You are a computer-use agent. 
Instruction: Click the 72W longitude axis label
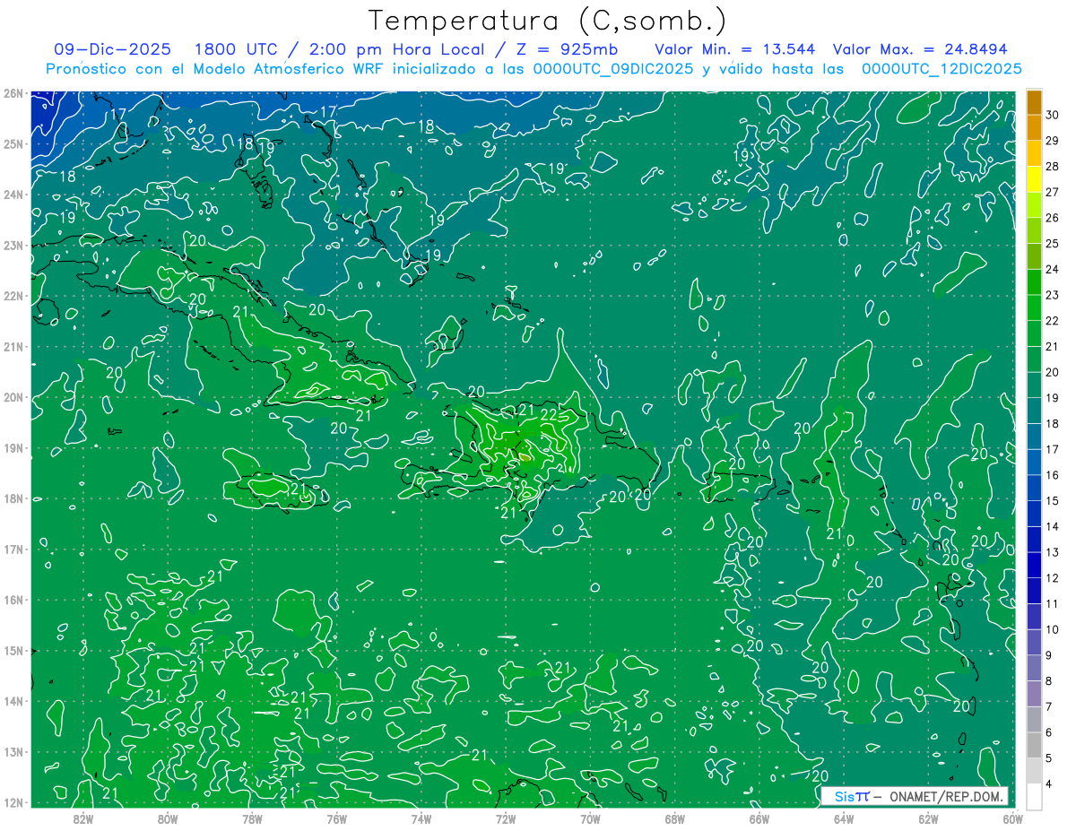pos(506,818)
